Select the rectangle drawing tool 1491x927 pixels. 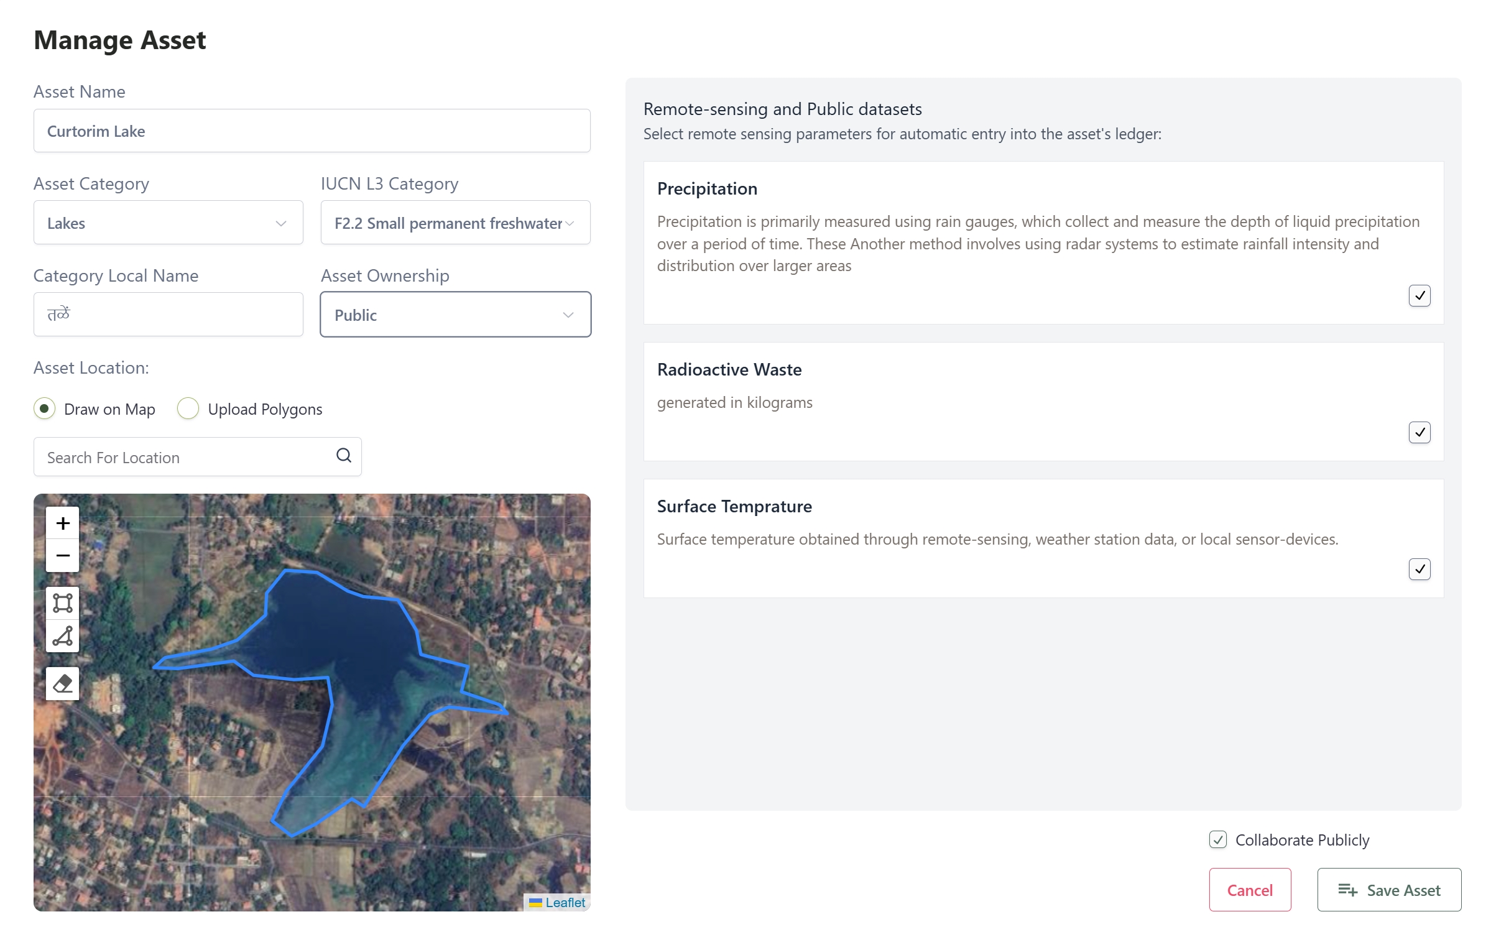coord(62,602)
